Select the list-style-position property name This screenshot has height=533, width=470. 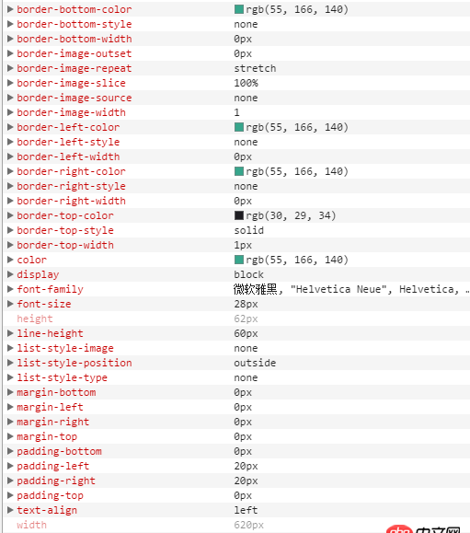point(75,363)
